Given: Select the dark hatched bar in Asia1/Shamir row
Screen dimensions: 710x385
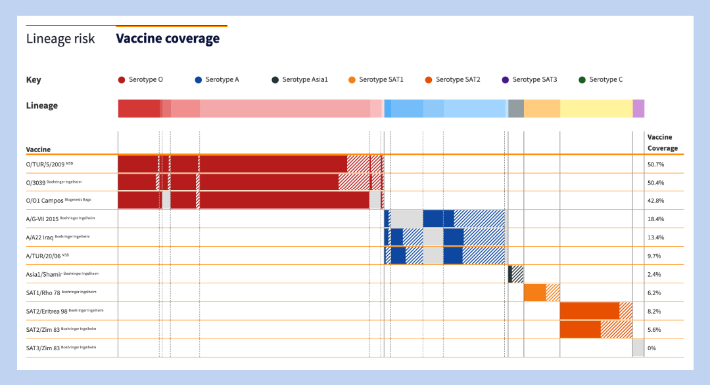Looking at the screenshot, I should (x=516, y=274).
